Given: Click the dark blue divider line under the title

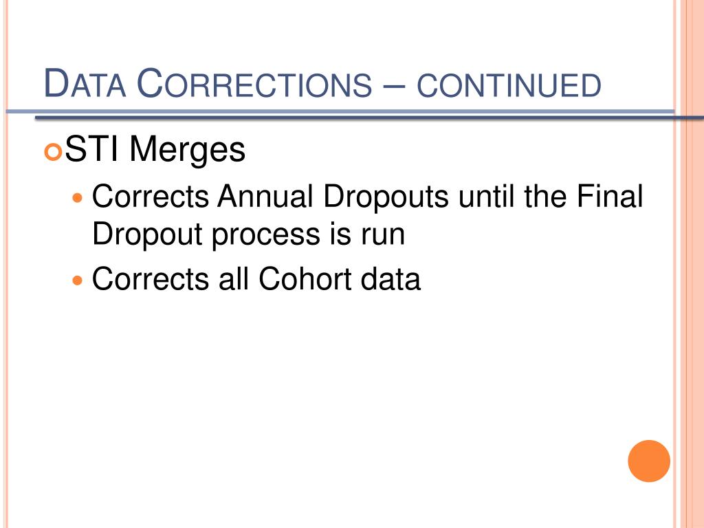Looking at the screenshot, I should point(369,118).
